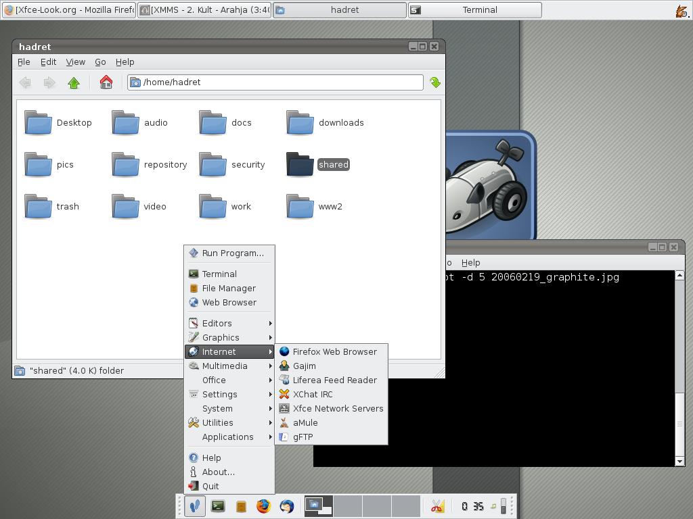Screen dimensions: 693x519
Task: Switch to Xfce-Look.org Firefox taskbar button
Action: (x=69, y=9)
